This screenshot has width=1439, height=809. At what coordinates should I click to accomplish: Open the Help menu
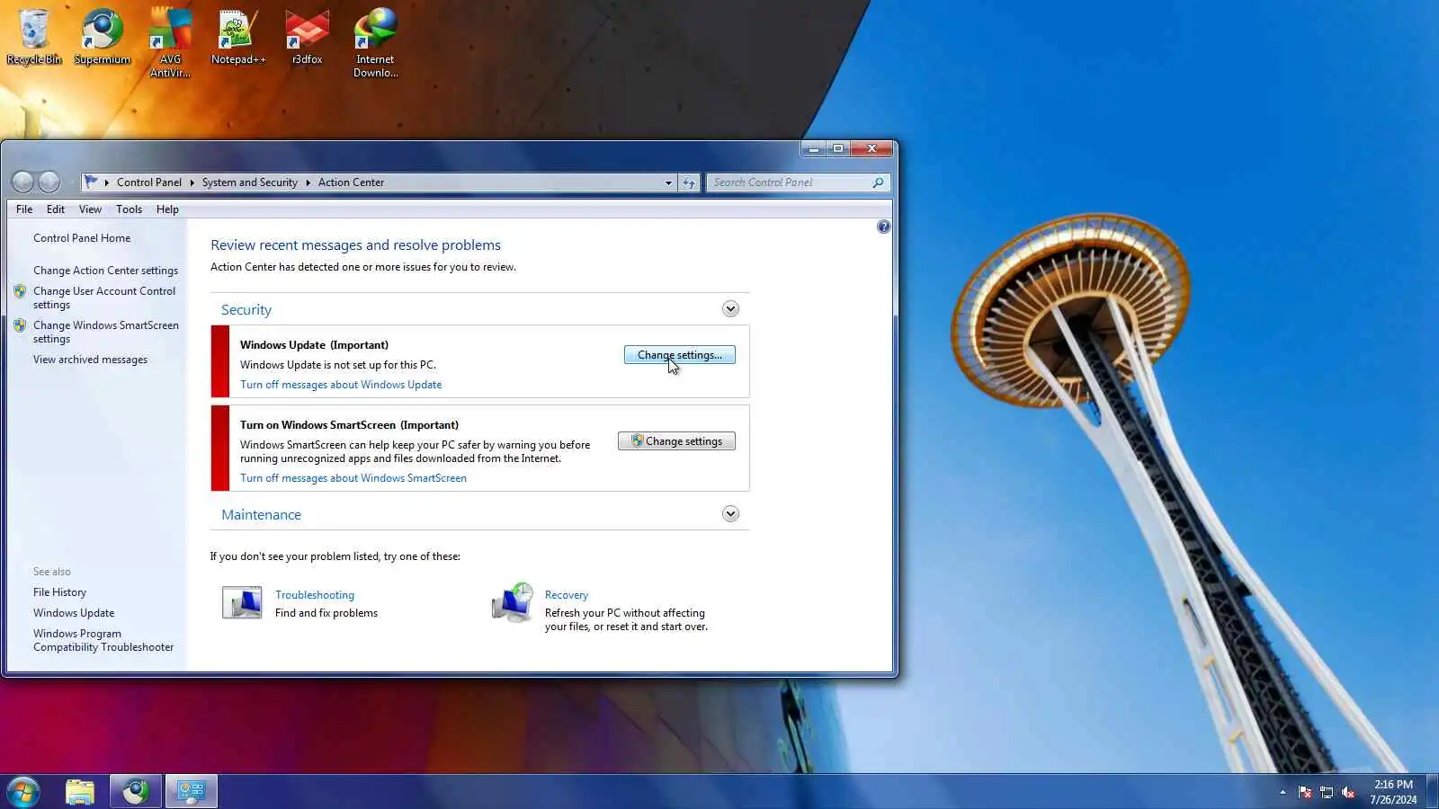coord(167,209)
